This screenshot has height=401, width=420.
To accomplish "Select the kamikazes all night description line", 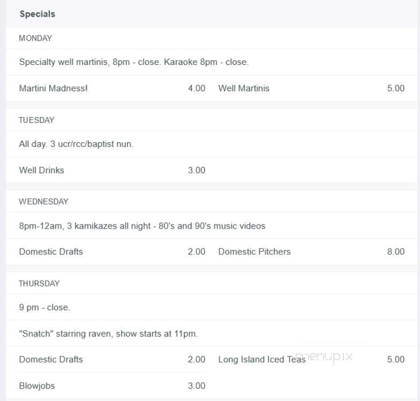I will tap(142, 226).
